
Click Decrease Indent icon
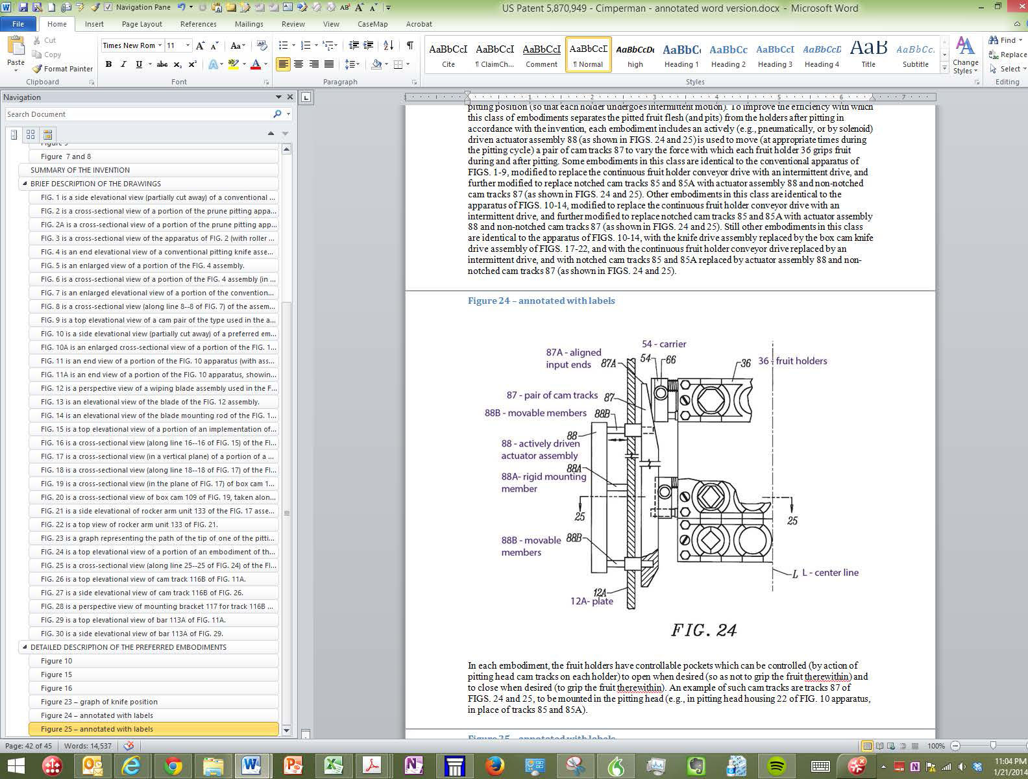tap(354, 45)
